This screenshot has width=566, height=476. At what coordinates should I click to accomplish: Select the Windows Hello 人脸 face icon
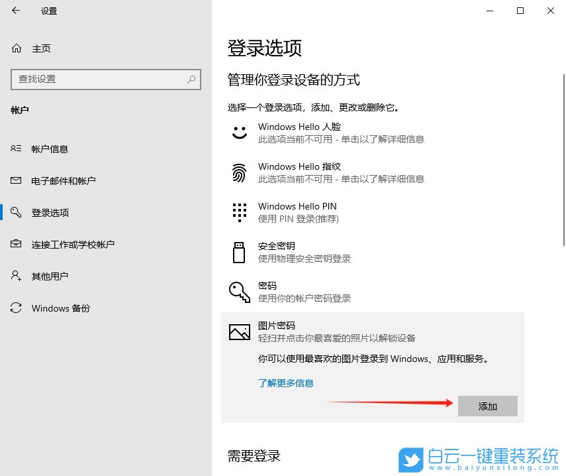(x=239, y=133)
